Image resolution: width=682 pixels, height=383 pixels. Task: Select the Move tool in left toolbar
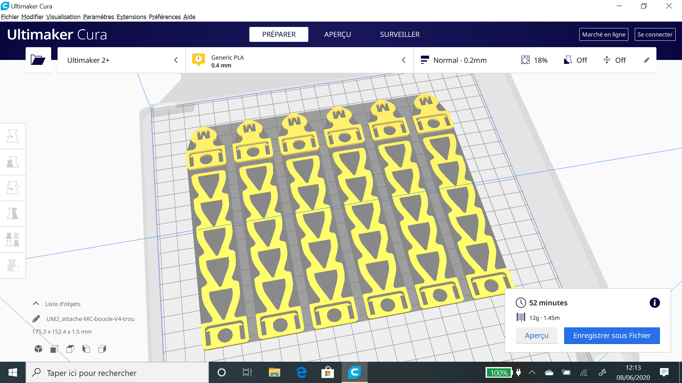point(12,136)
